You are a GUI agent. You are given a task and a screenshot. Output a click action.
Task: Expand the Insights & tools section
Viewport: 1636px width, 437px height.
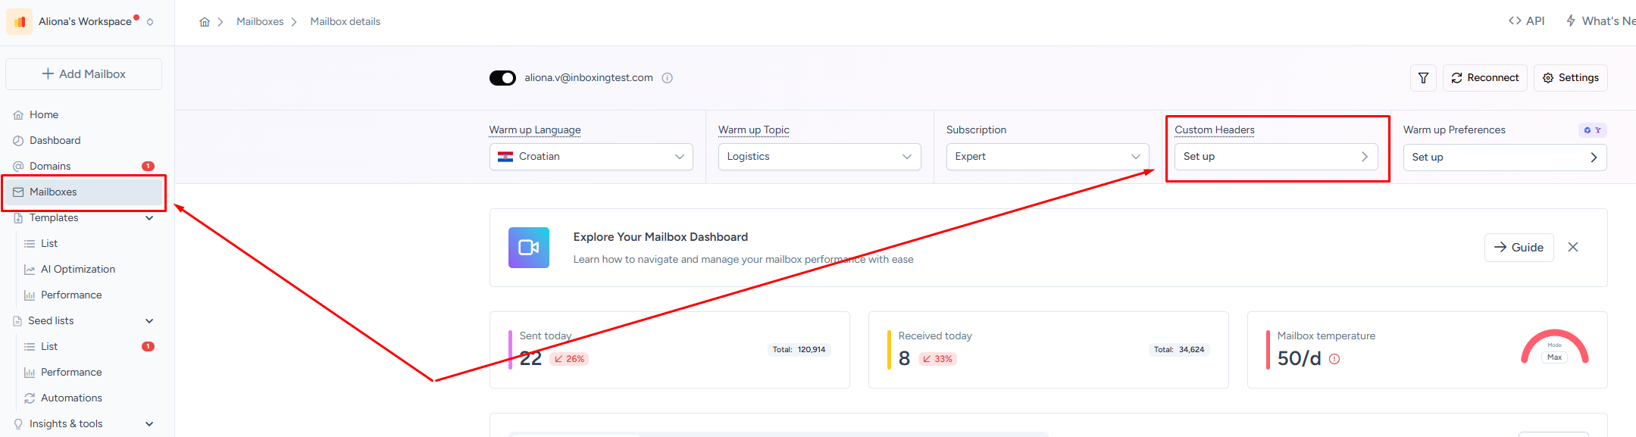[149, 424]
